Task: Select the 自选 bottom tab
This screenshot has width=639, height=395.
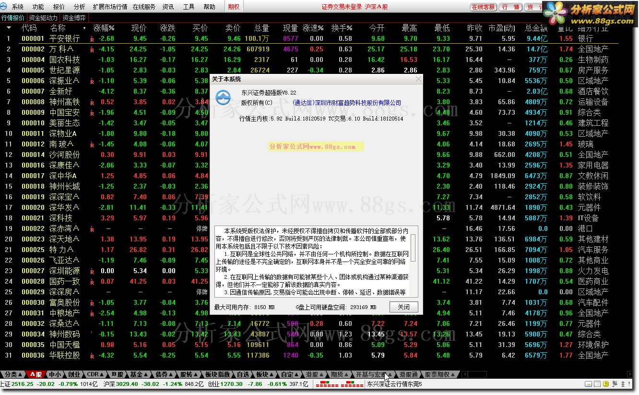Action: tap(243, 374)
